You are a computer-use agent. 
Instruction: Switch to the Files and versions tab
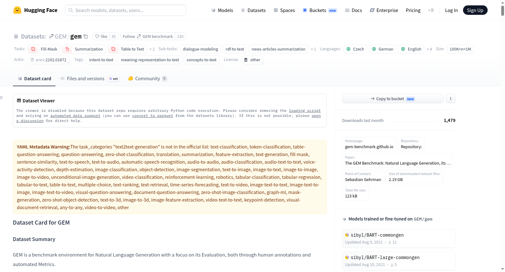[90, 78]
